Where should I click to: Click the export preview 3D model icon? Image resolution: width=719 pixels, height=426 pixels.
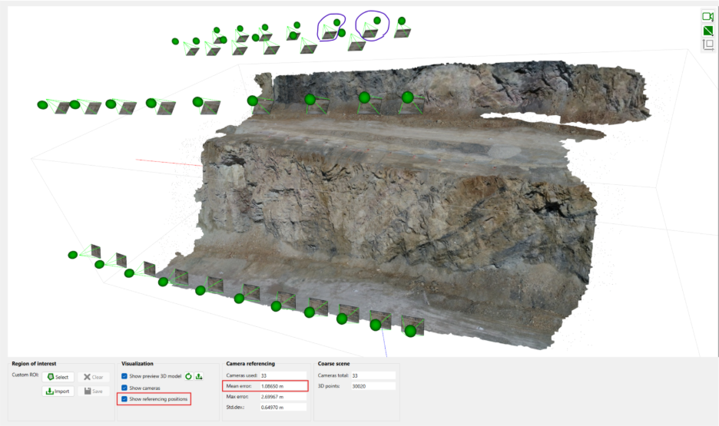(x=199, y=376)
